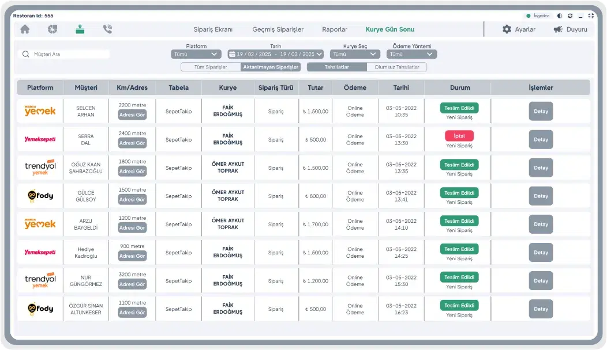Click the İptal status badge

point(459,136)
